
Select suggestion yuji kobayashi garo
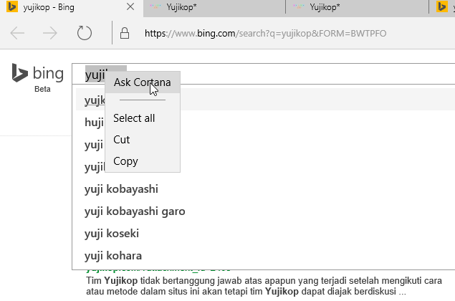click(x=135, y=211)
